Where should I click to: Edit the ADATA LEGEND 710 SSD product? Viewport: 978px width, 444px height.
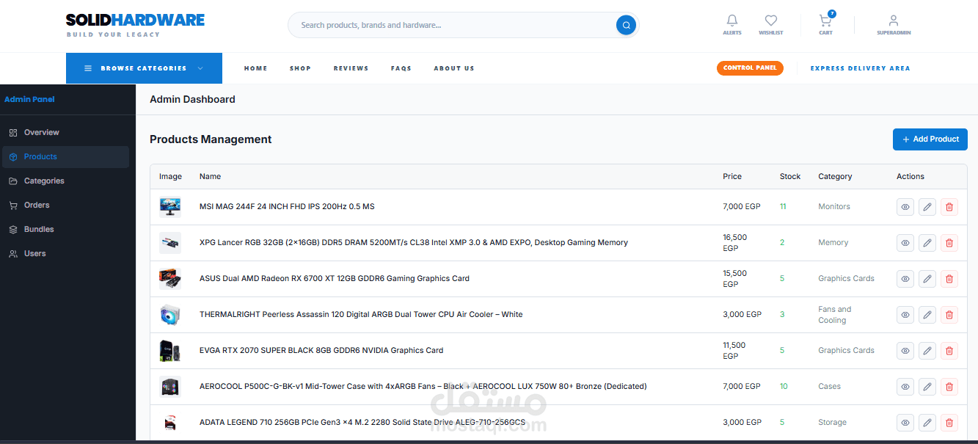click(927, 423)
